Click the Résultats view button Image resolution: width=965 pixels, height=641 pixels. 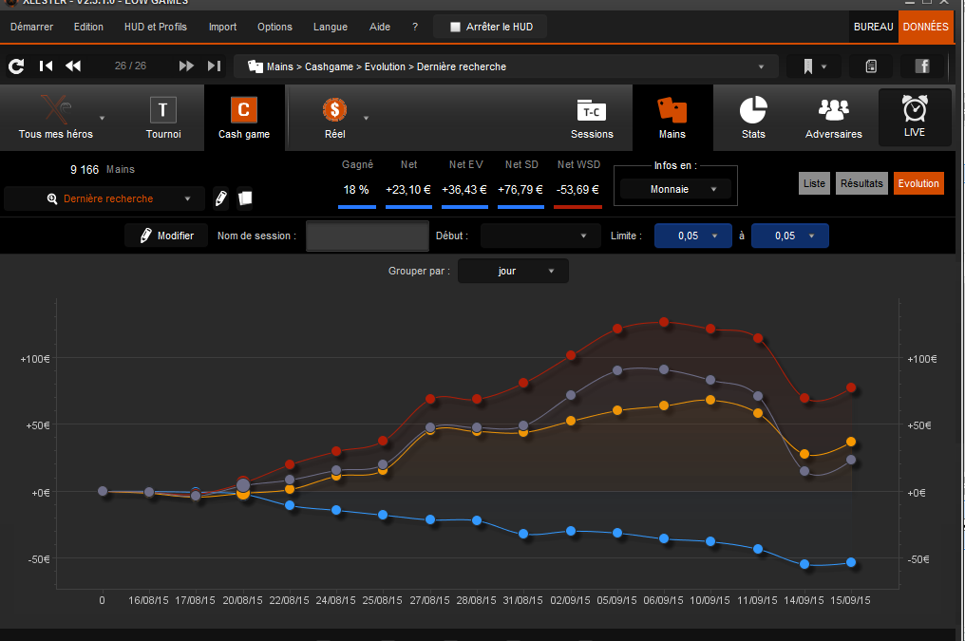(x=861, y=183)
